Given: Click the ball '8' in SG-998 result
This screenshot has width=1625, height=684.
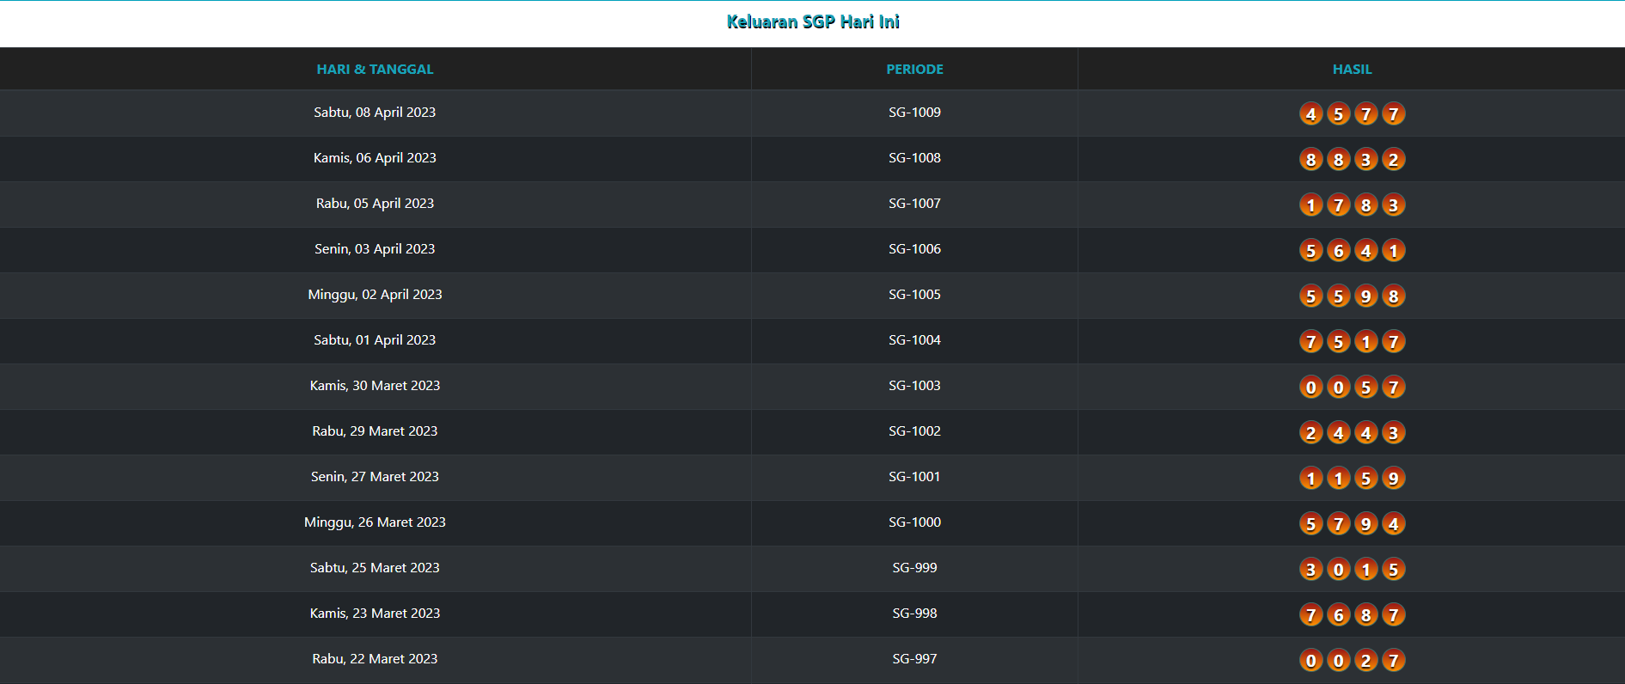Looking at the screenshot, I should [x=1366, y=614].
